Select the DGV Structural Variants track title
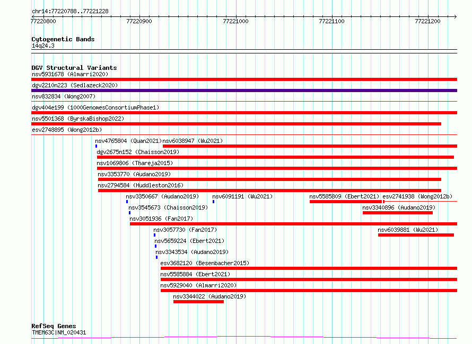The height and width of the screenshot is (344, 472). coord(74,68)
